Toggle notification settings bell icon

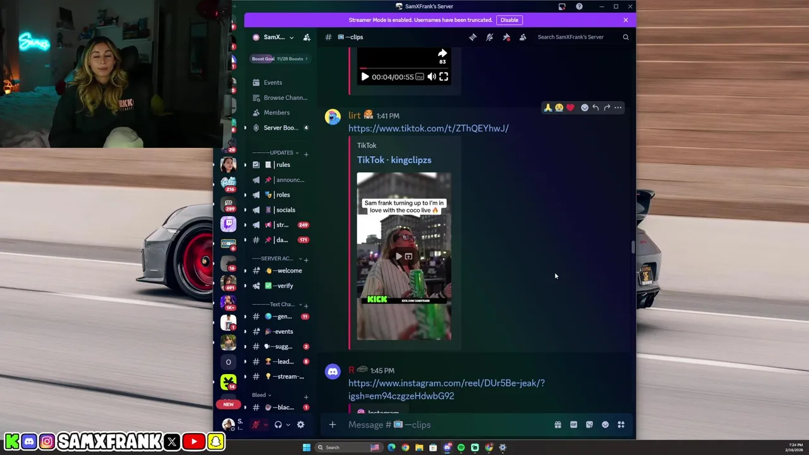(x=489, y=37)
